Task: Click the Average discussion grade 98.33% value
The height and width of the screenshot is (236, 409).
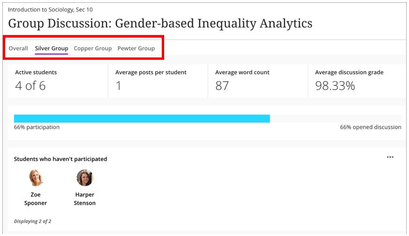Action: click(x=335, y=86)
